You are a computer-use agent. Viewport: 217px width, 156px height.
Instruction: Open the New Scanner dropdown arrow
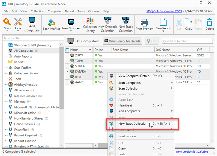coord(71,31)
